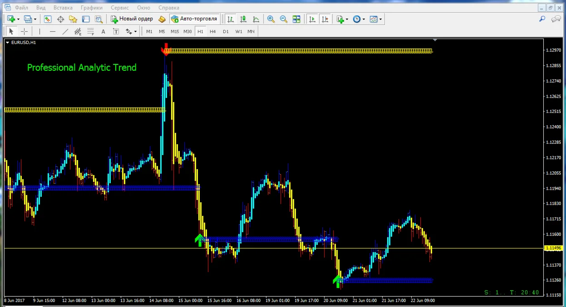Open the Вставка menu

tap(63, 8)
